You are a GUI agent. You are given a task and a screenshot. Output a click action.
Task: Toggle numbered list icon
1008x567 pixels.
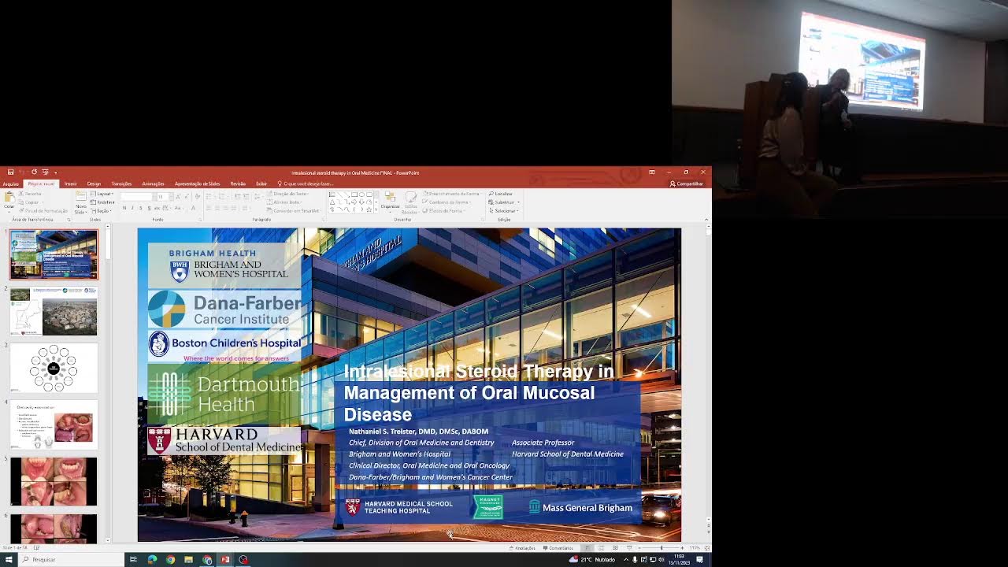click(x=223, y=196)
